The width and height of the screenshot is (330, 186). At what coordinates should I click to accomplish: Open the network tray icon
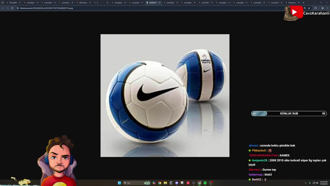tap(313, 183)
